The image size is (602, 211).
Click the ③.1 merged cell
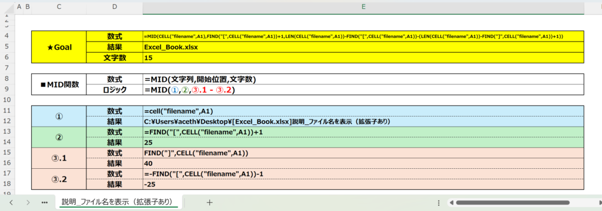(x=59, y=158)
